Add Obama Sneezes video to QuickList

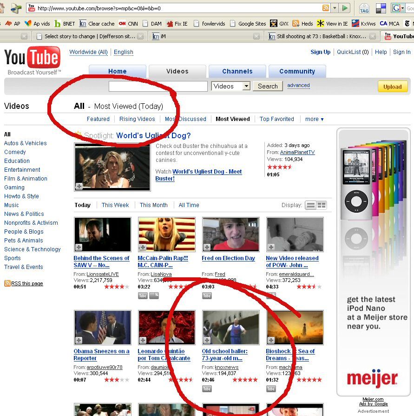(79, 340)
